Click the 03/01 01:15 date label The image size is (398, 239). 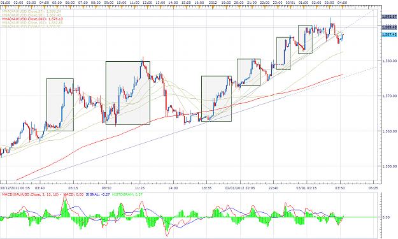tap(307, 188)
